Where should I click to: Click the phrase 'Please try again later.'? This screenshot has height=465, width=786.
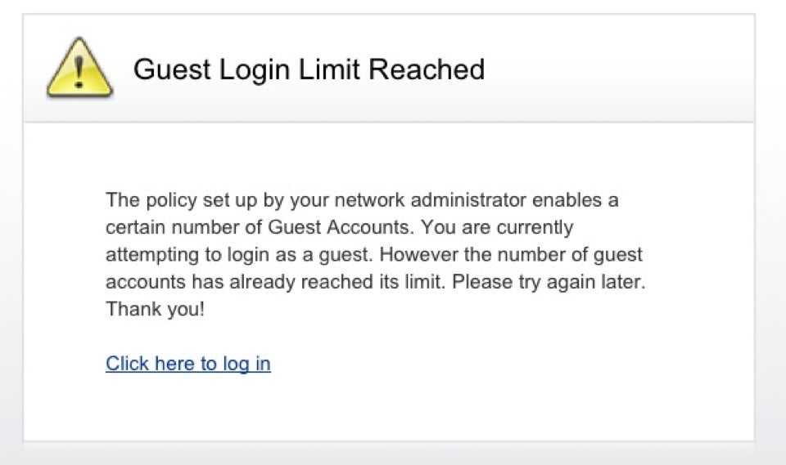click(549, 282)
